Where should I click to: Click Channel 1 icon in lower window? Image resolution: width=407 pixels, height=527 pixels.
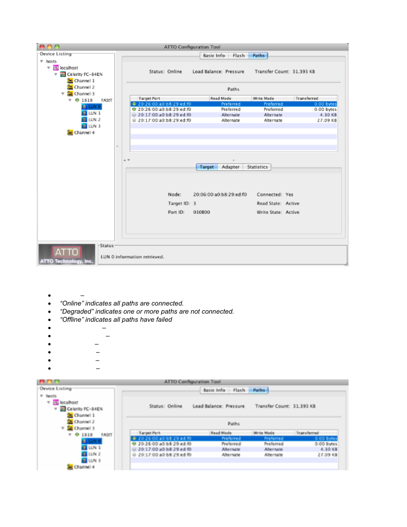coord(70,415)
